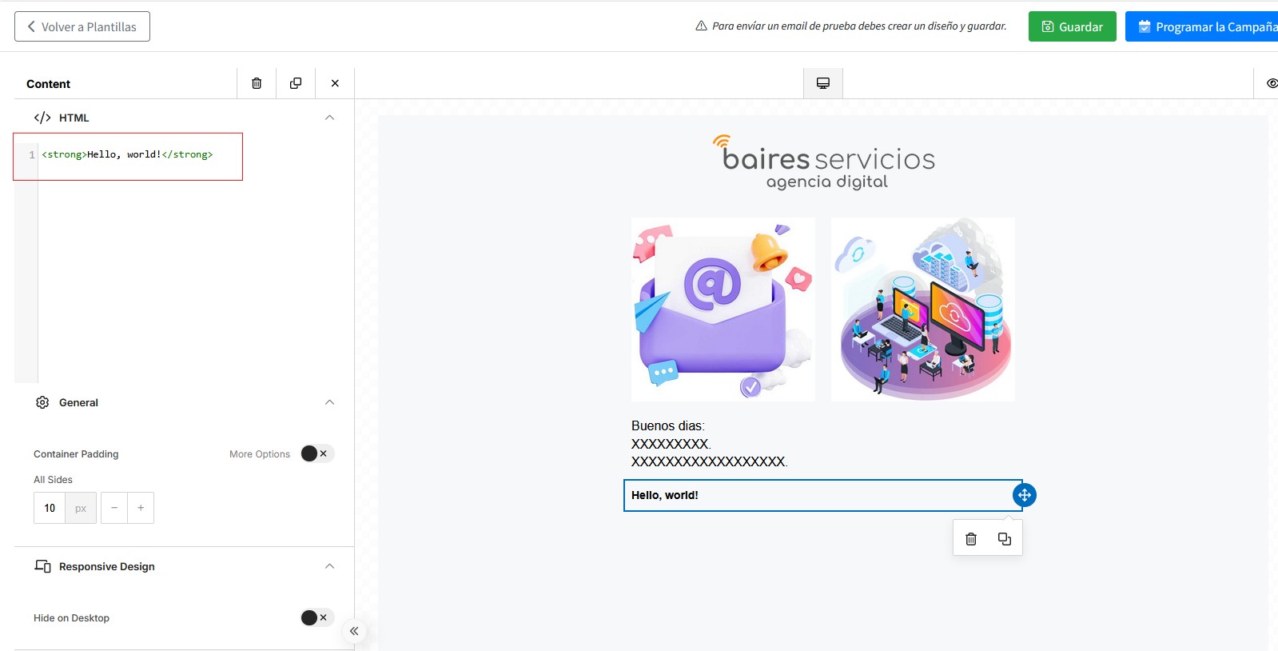
Task: Collapse the HTML section
Action: click(329, 118)
